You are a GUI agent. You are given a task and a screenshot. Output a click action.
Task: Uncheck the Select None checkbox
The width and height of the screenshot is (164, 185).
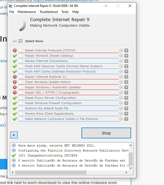[20, 41]
